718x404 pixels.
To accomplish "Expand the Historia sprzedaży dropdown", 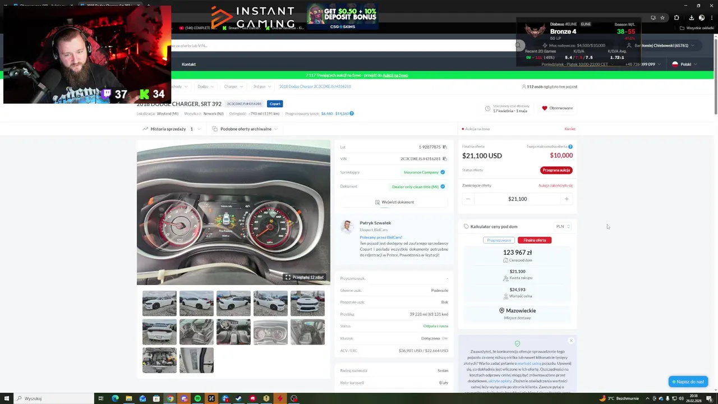I will tap(171, 129).
